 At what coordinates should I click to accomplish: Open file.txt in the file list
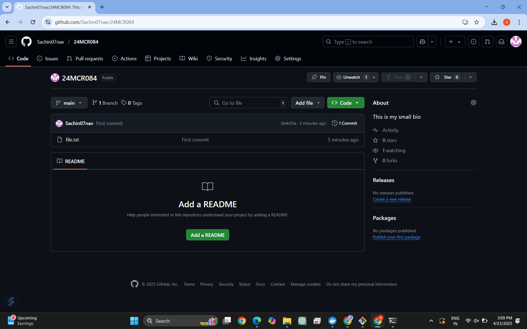(x=72, y=140)
